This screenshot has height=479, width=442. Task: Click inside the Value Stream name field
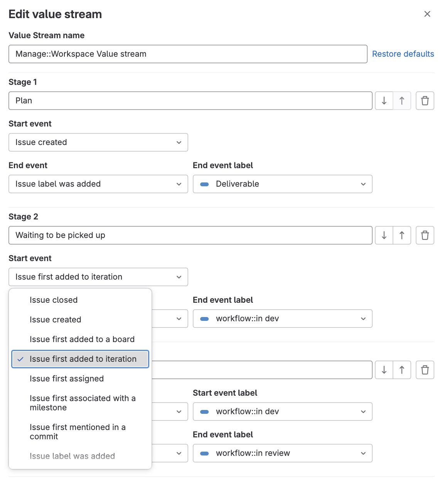[188, 54]
